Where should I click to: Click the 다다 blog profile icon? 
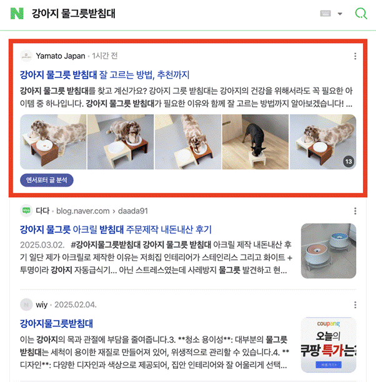click(x=26, y=210)
